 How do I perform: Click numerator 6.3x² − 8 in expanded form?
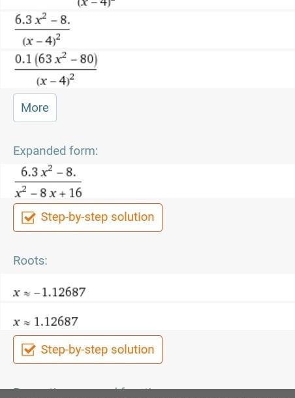[x=48, y=173]
